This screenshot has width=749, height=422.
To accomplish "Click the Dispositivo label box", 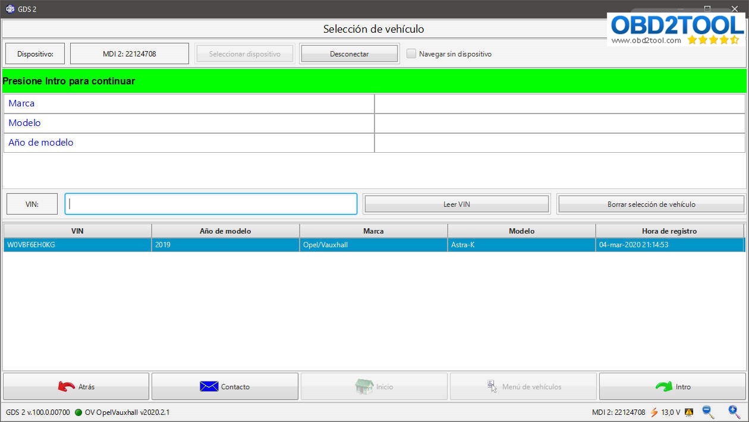I will coord(35,53).
